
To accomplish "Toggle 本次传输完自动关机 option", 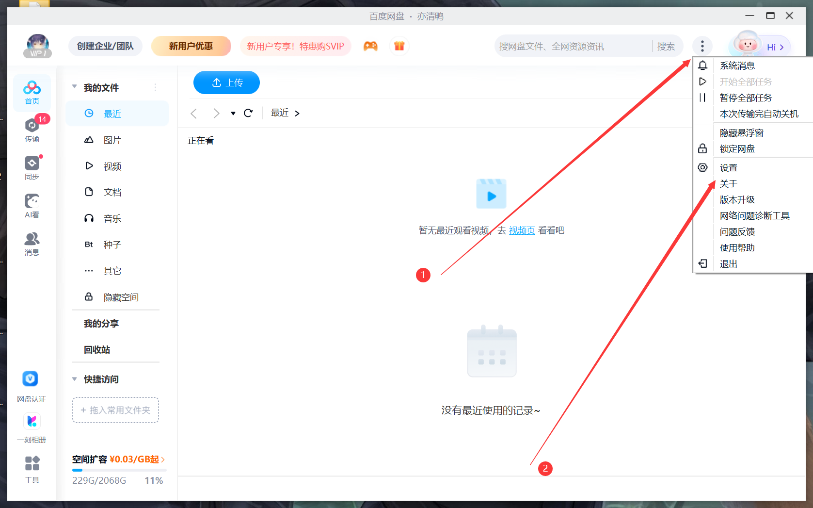I will coord(759,114).
